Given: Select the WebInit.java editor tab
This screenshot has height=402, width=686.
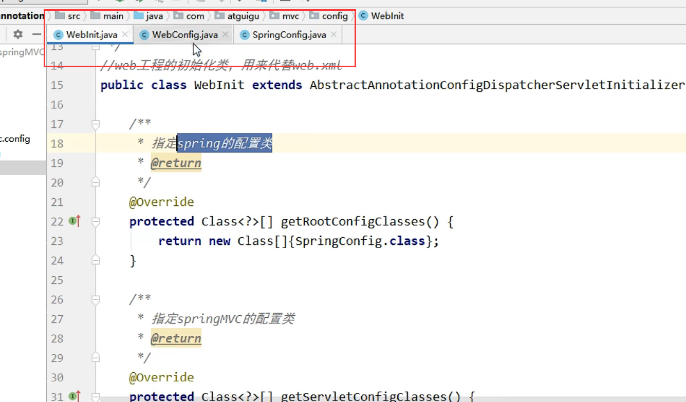Looking at the screenshot, I should pos(91,35).
